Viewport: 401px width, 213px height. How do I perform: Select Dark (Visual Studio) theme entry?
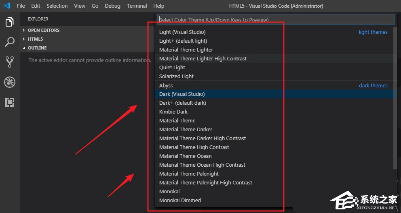point(182,94)
